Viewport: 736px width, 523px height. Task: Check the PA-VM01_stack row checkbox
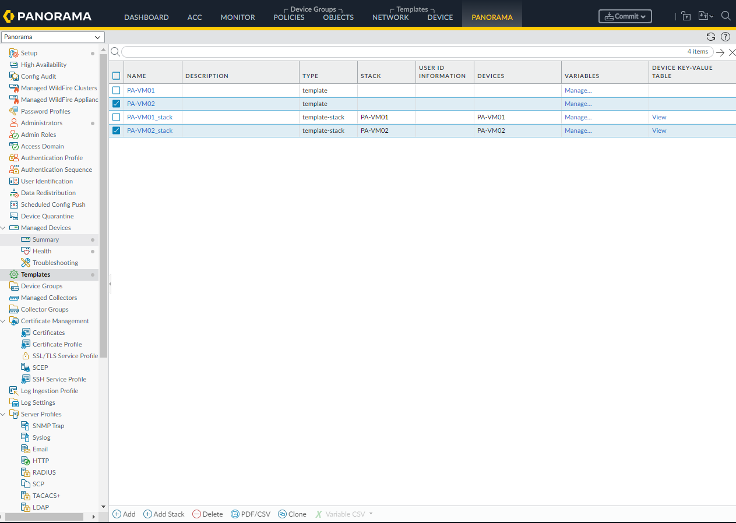pyautogui.click(x=117, y=117)
